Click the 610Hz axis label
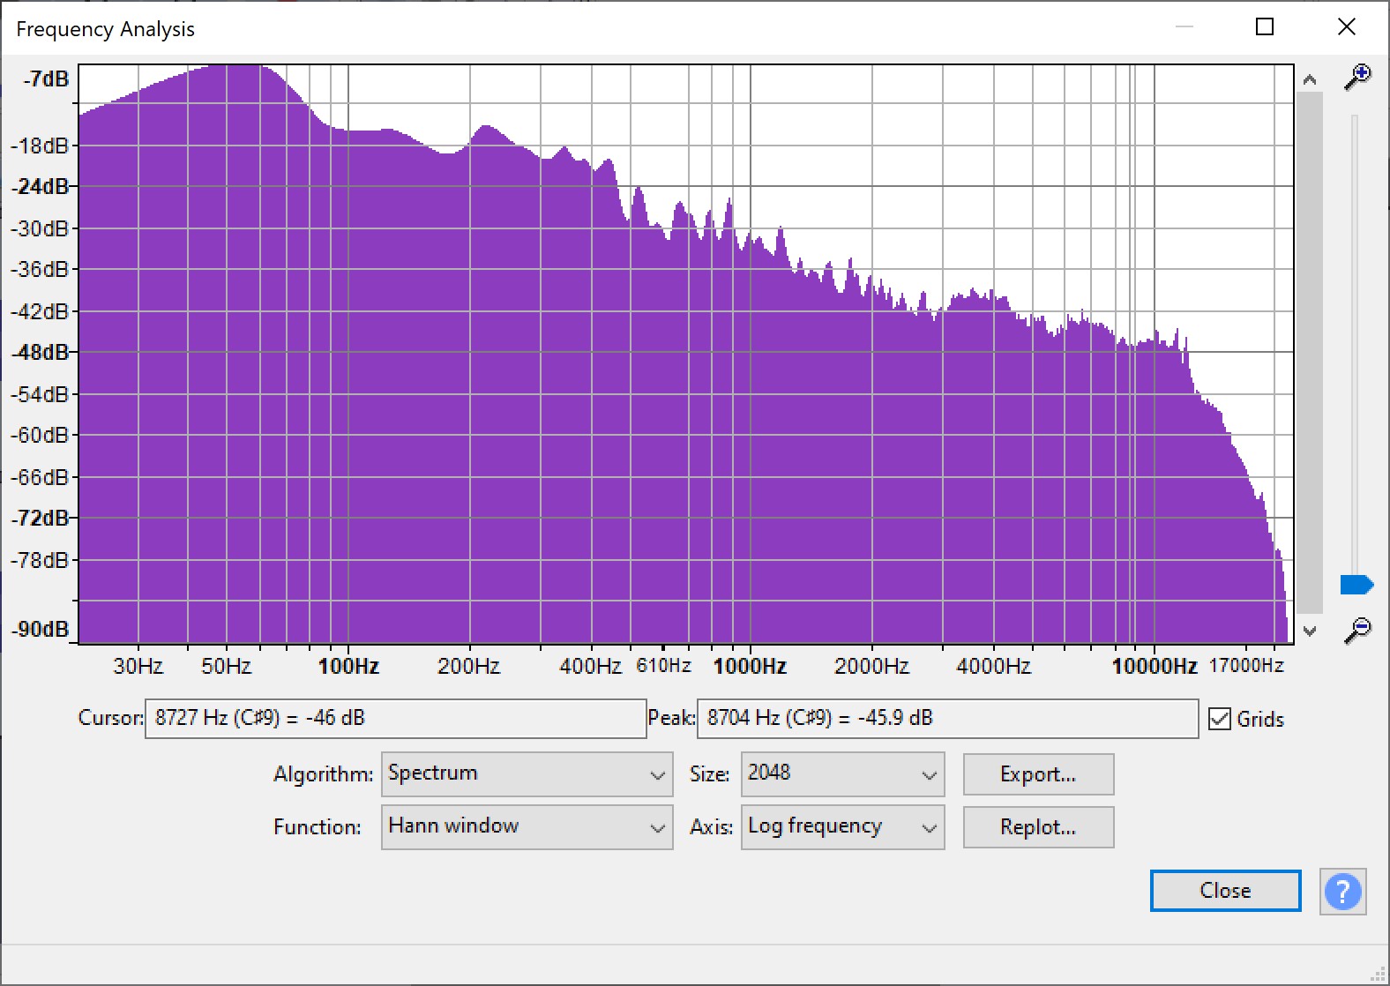Image resolution: width=1390 pixels, height=986 pixels. coord(663,665)
